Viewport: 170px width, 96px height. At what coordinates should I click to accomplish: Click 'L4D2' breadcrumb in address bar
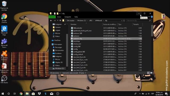coord(91,21)
